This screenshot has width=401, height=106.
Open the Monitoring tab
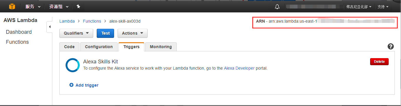pos(161,47)
